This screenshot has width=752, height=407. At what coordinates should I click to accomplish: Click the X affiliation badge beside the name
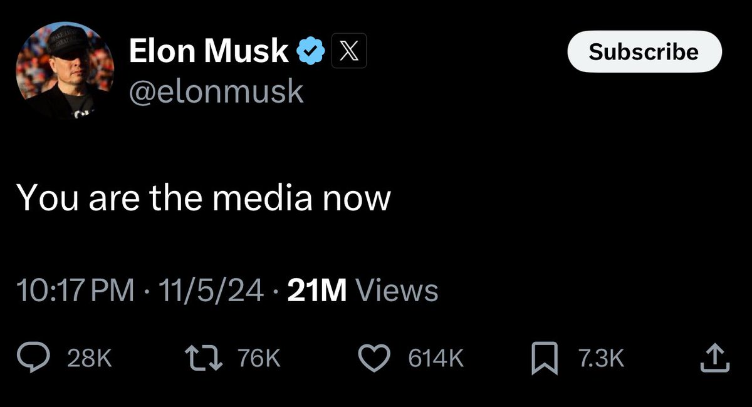(348, 51)
